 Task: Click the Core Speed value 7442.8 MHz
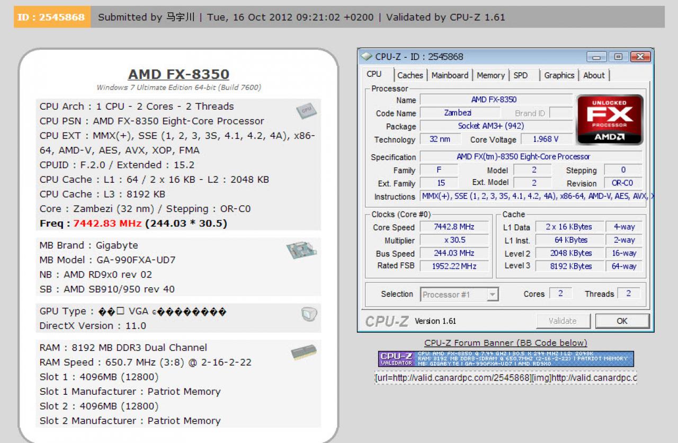click(454, 227)
